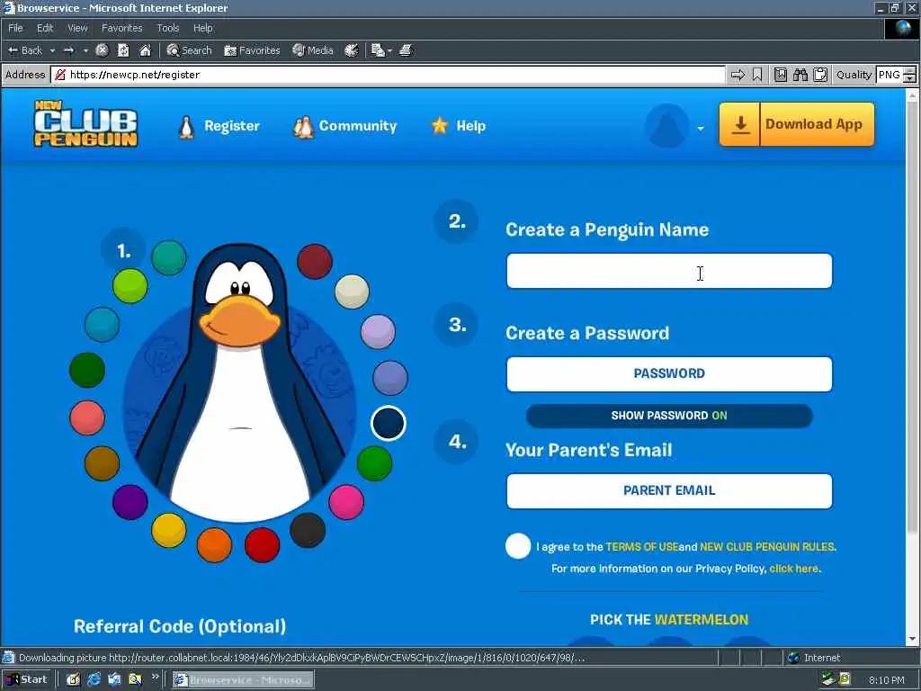Open the Edit menu

tap(45, 28)
